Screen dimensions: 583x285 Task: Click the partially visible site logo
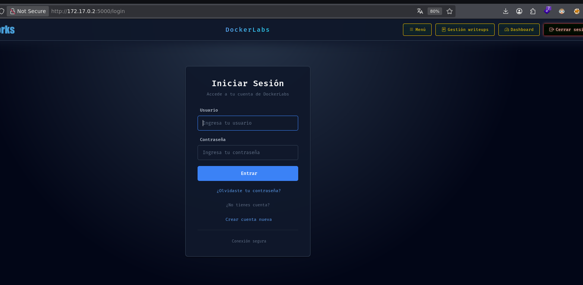[x=7, y=29]
